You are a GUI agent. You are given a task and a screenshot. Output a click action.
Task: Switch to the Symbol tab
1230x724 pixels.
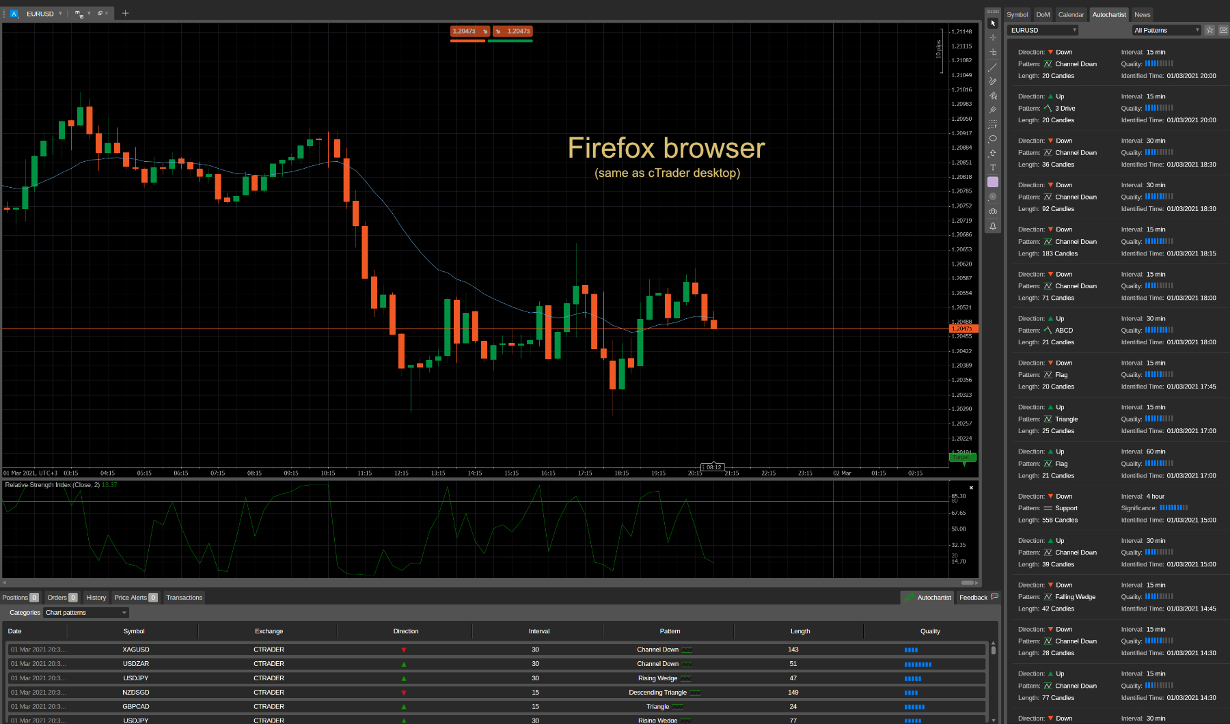1017,14
